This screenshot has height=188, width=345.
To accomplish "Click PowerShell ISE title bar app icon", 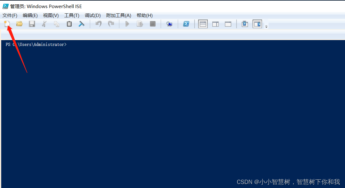I will [6, 6].
